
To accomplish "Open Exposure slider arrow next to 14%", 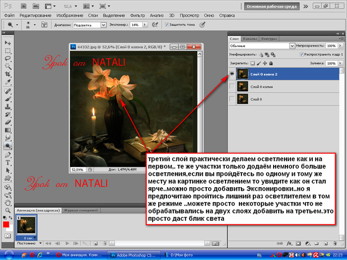I will pyautogui.click(x=145, y=25).
